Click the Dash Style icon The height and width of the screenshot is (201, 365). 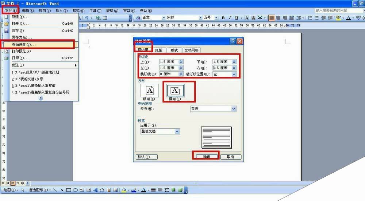point(160,190)
